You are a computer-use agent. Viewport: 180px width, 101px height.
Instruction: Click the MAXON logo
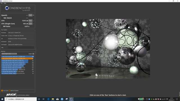click(x=11, y=95)
